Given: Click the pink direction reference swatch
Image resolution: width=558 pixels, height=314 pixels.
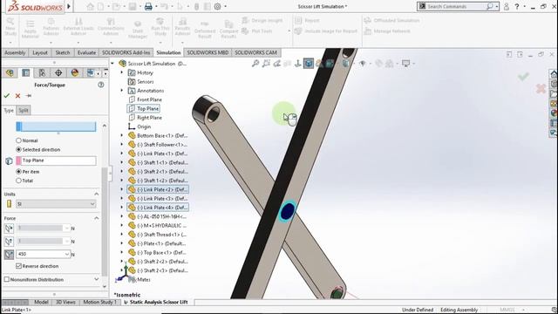Looking at the screenshot, I should (18, 160).
